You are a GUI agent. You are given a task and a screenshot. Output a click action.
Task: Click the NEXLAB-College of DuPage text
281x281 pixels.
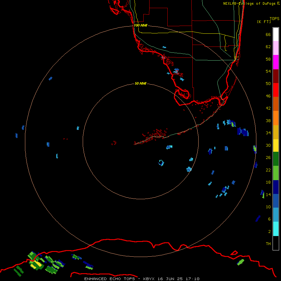250,3
